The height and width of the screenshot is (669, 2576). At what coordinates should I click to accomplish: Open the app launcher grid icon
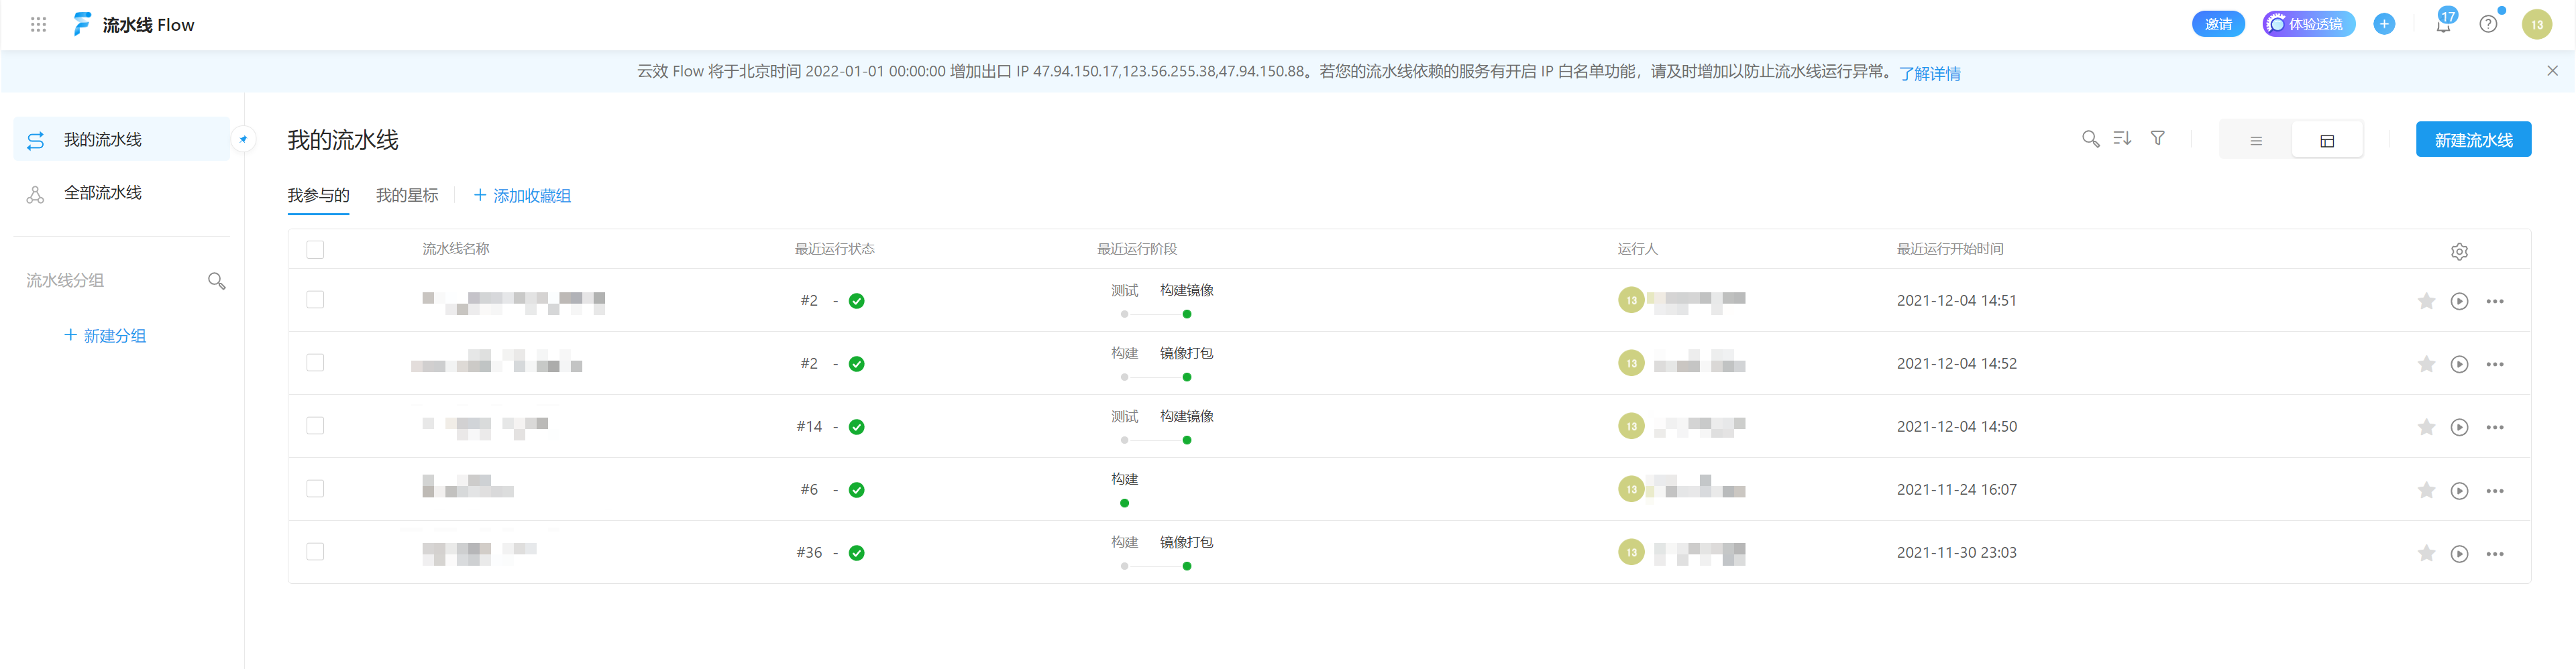click(x=38, y=25)
